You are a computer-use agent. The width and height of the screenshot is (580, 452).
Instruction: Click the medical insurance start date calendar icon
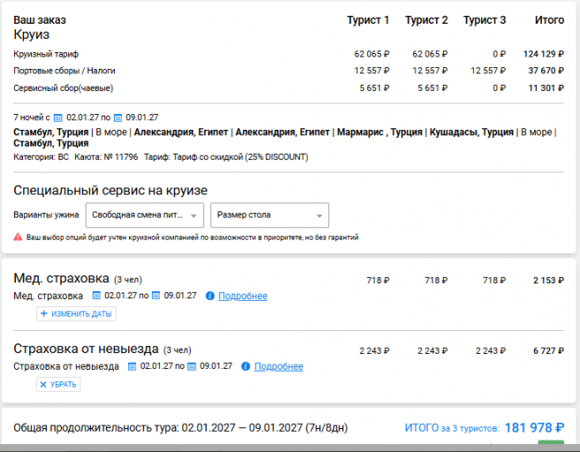(x=96, y=296)
